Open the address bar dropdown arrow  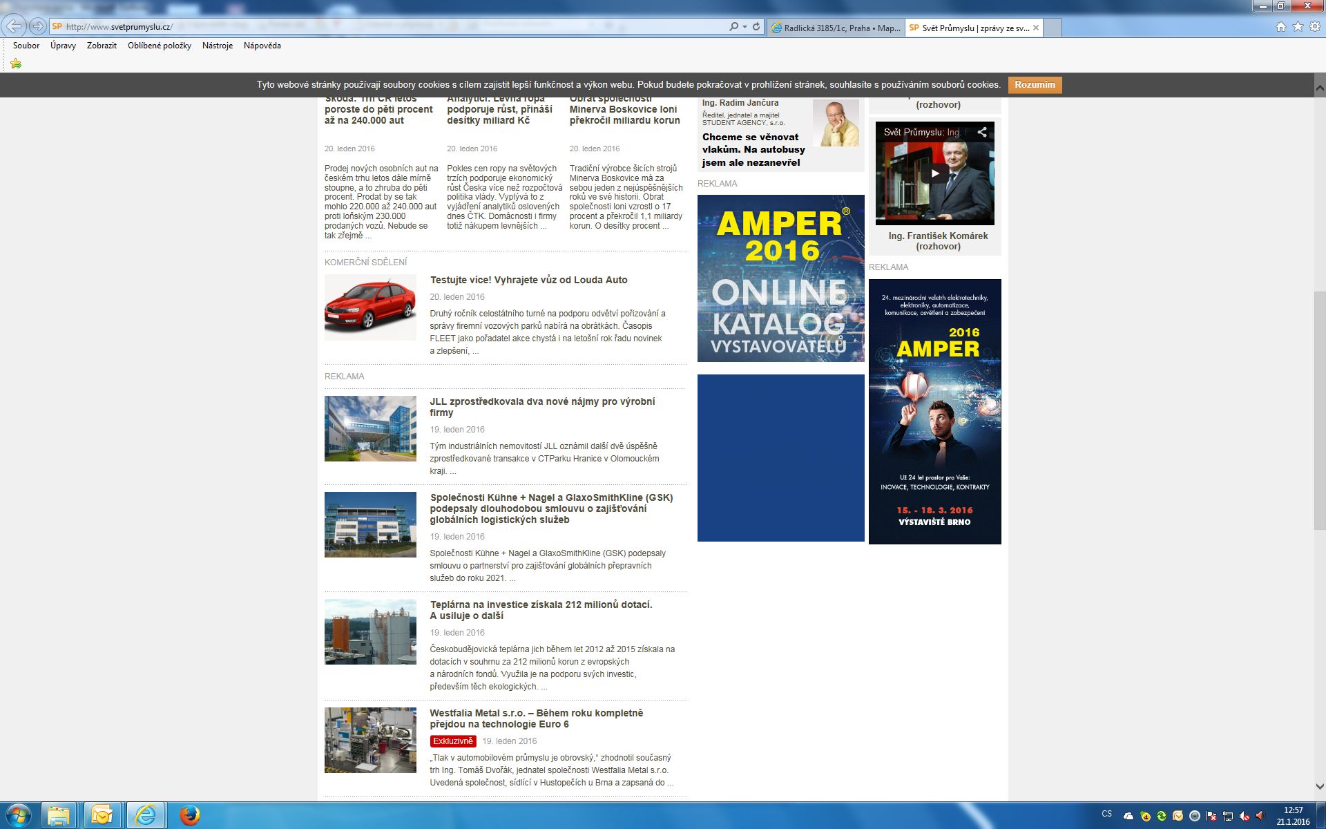(x=744, y=26)
